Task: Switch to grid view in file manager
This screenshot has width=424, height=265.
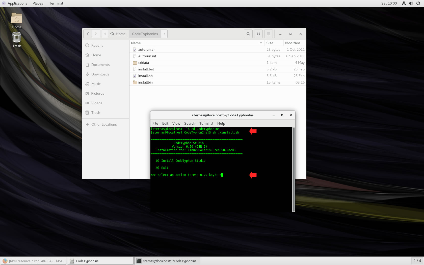Action: pos(258,34)
